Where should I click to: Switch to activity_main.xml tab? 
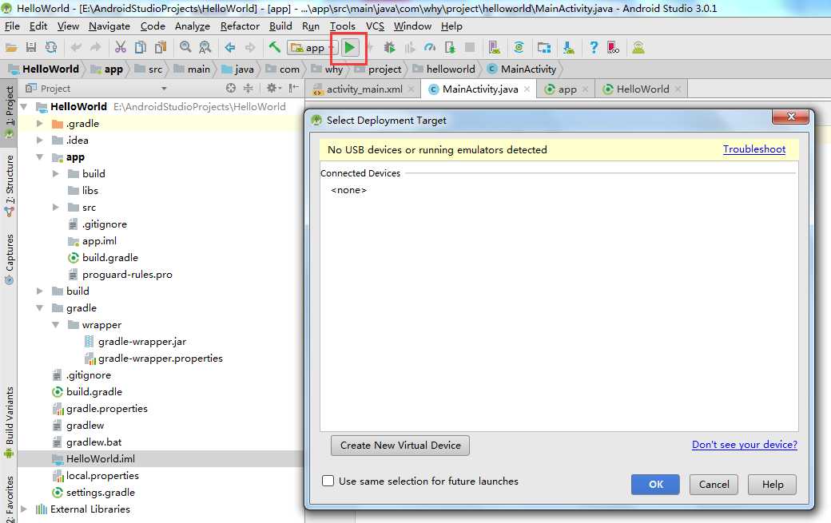(x=364, y=89)
